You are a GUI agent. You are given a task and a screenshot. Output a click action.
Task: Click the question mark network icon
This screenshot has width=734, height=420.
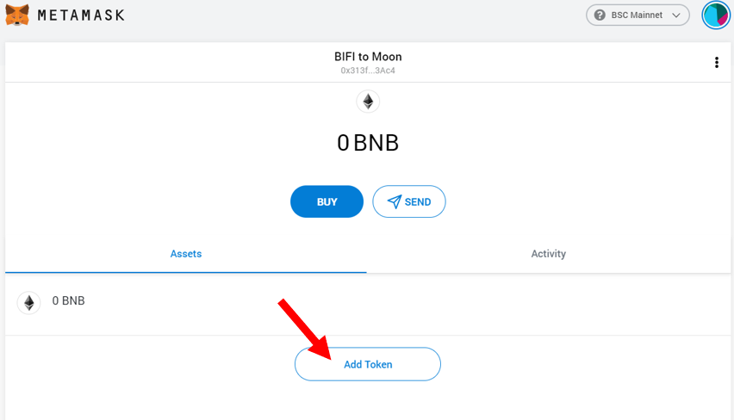(x=600, y=15)
